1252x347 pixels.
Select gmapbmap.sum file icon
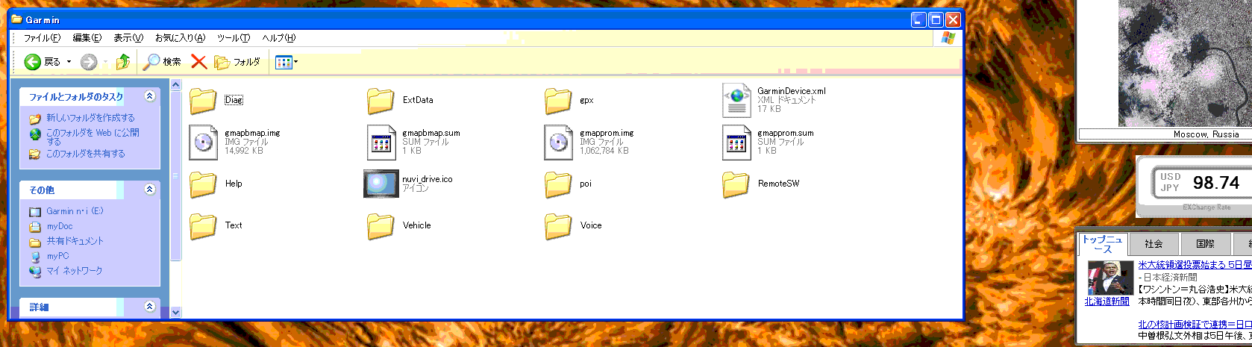coord(381,142)
